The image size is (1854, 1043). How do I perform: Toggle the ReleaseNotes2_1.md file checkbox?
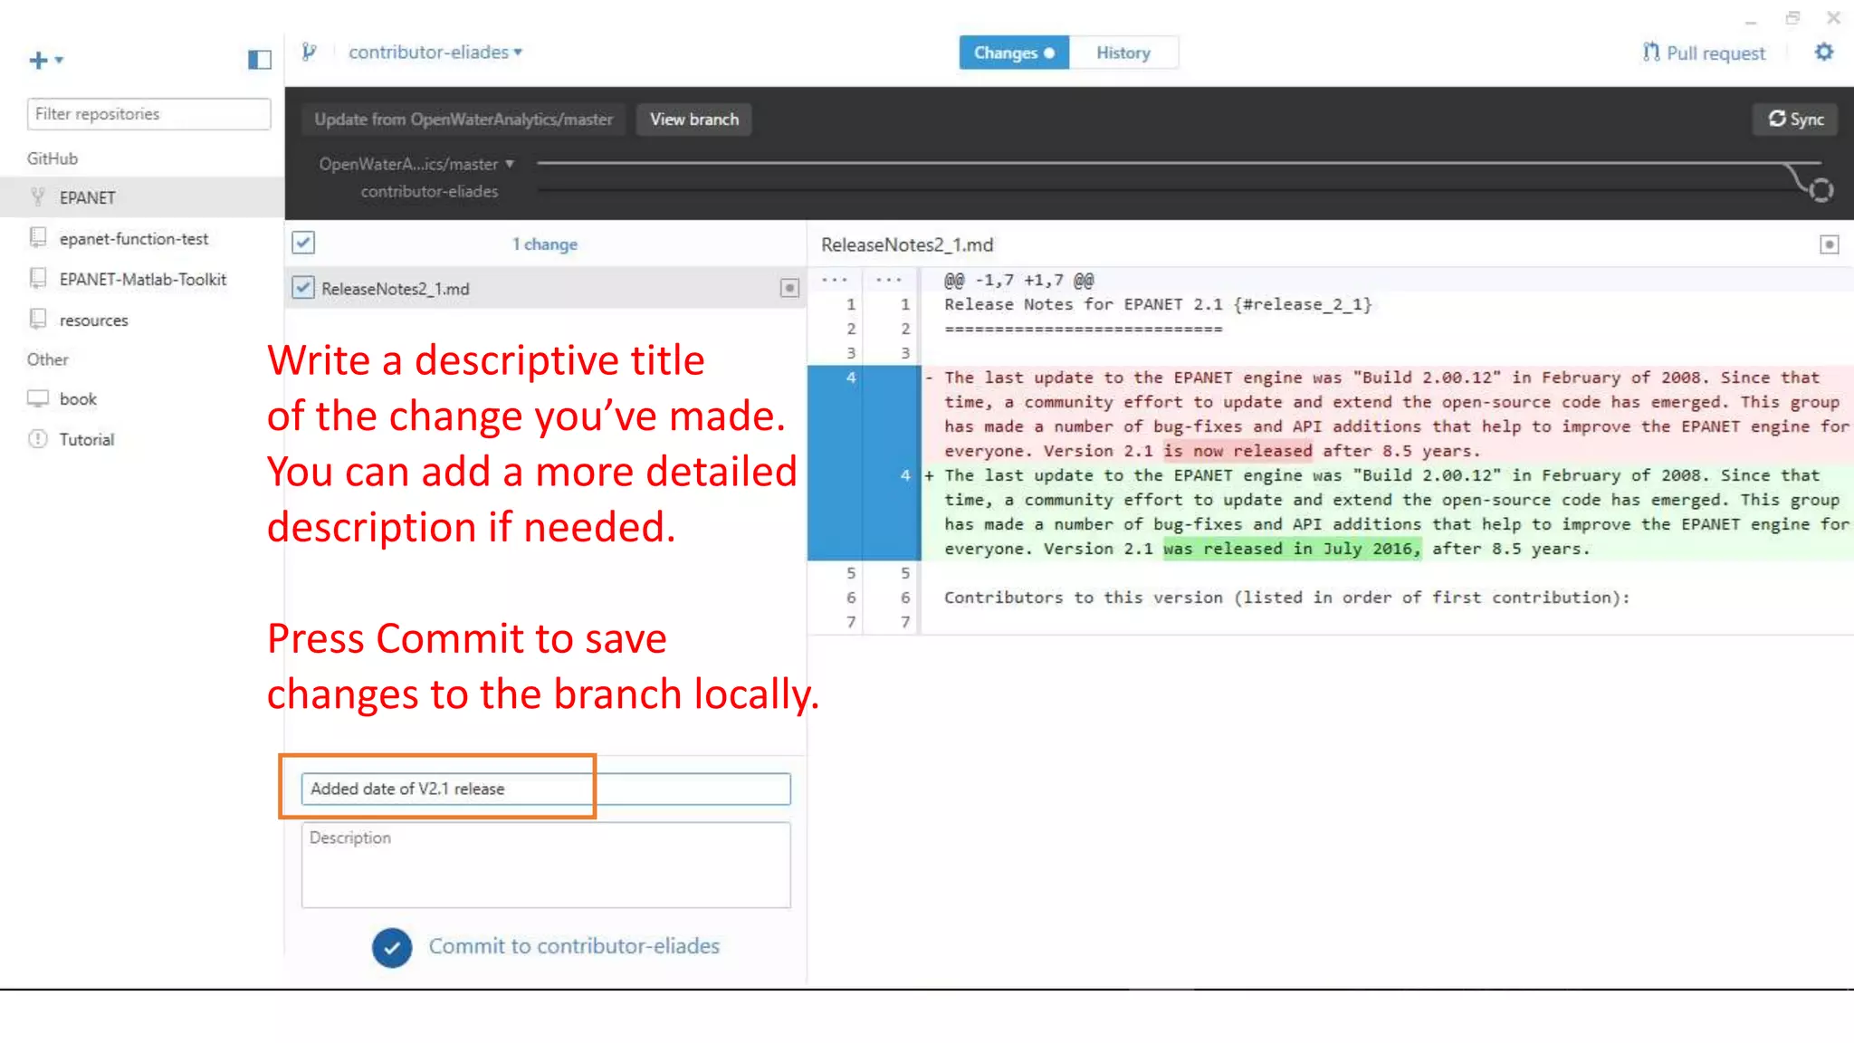coord(303,288)
